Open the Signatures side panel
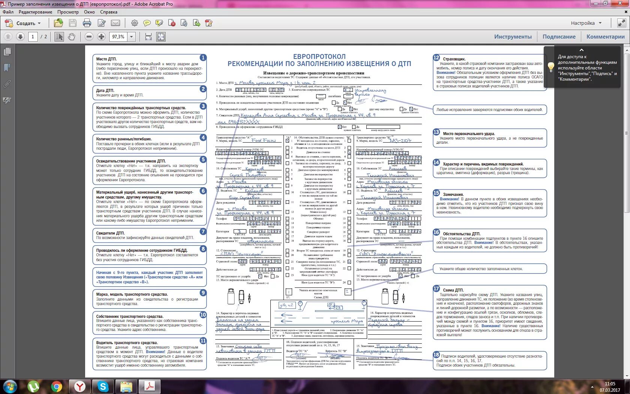Screen dimensions: 630x394 point(7,100)
